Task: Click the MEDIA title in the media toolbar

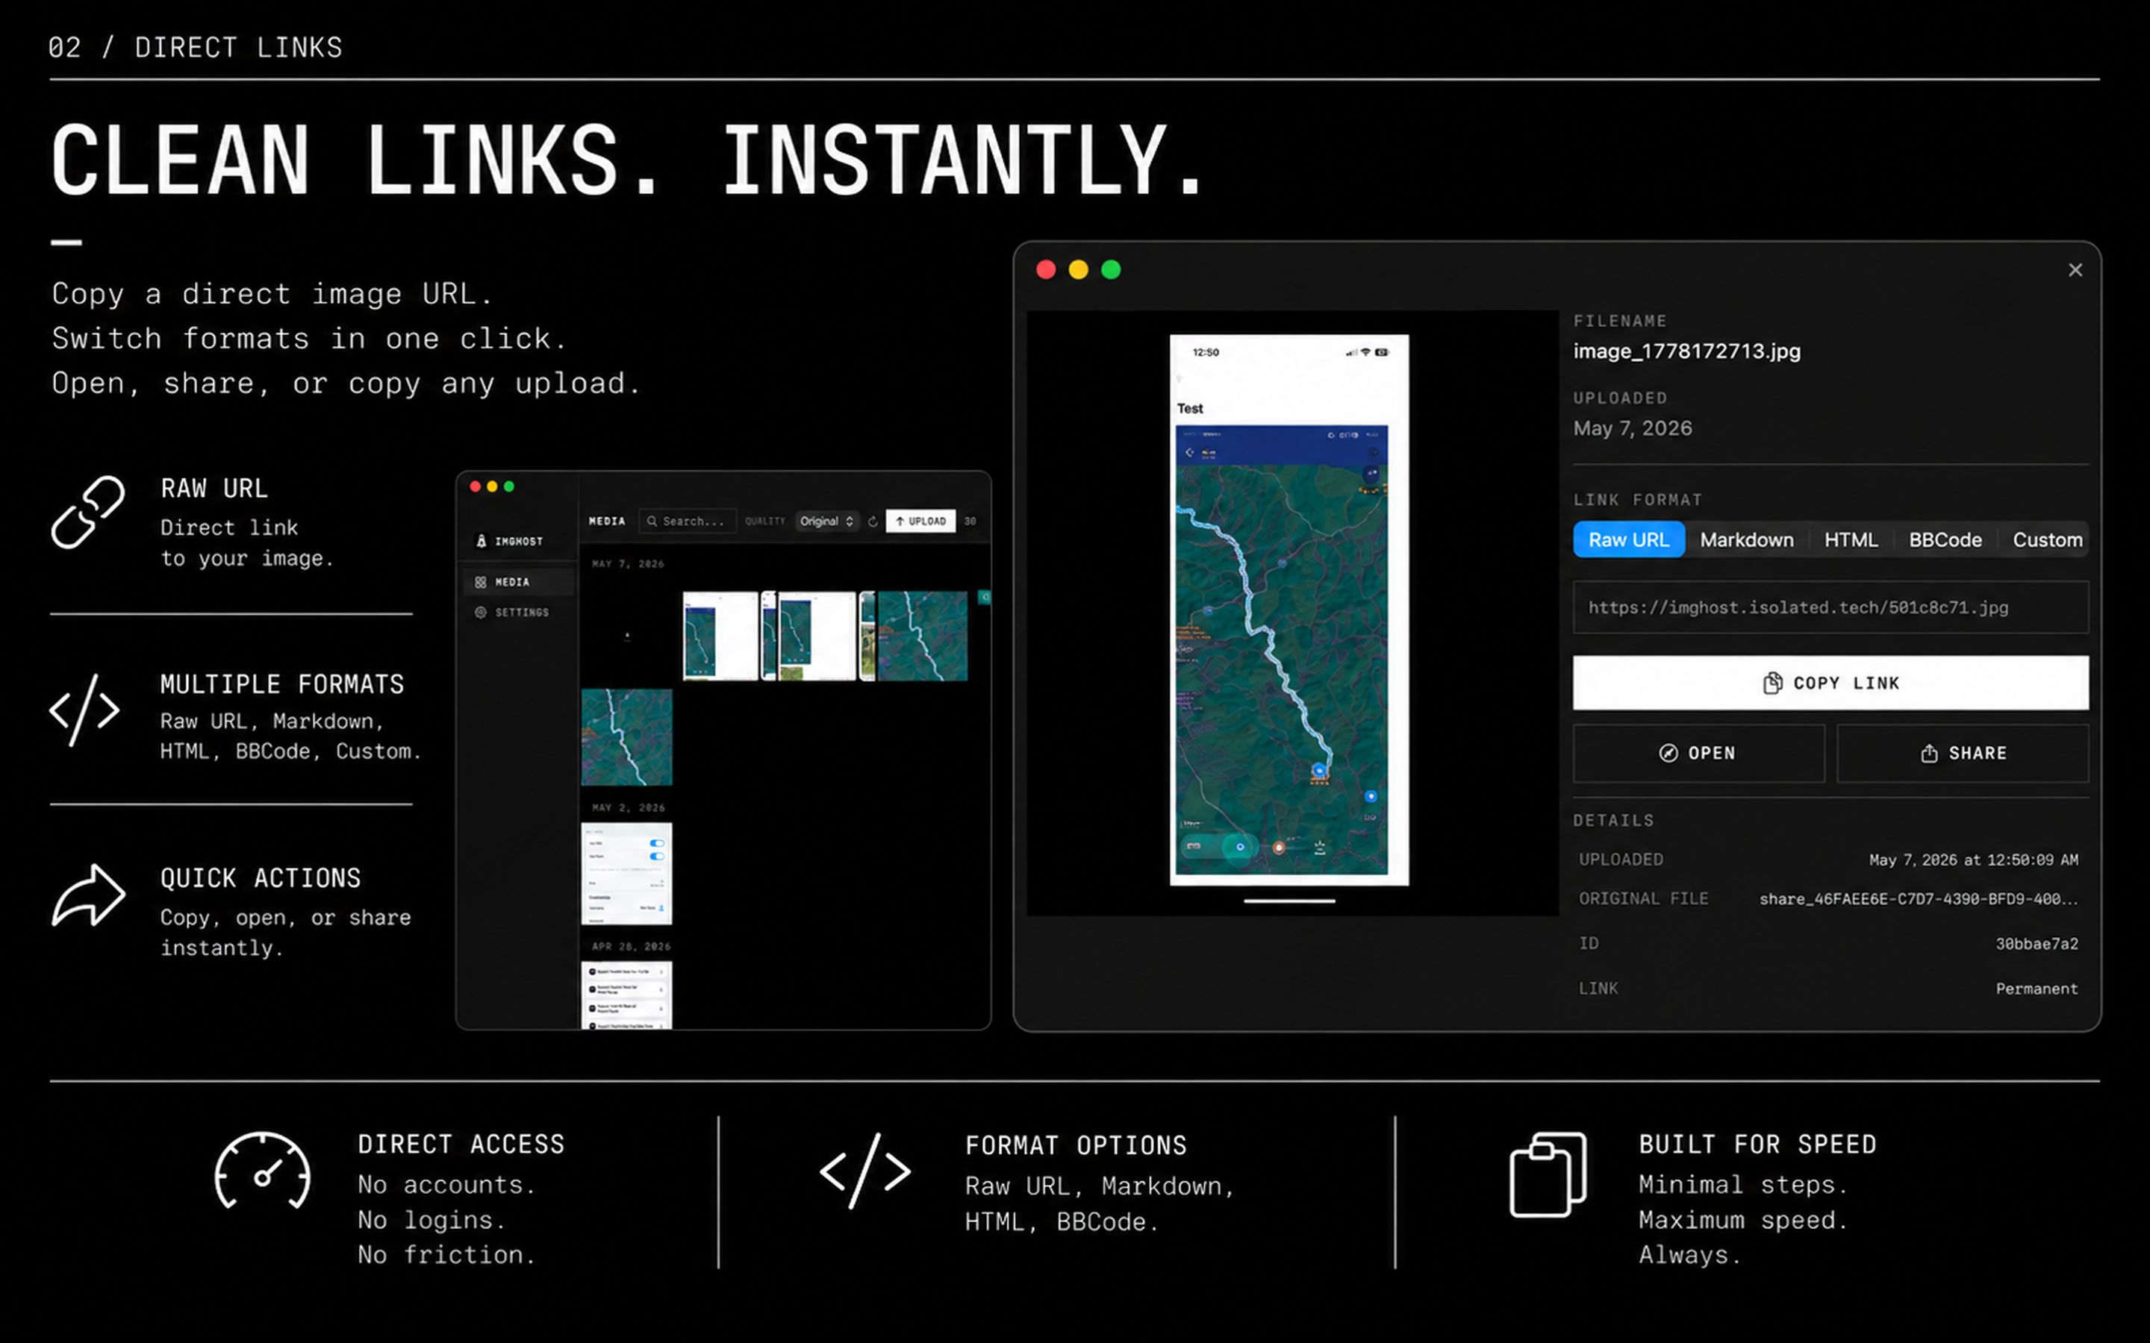Action: pyautogui.click(x=607, y=522)
